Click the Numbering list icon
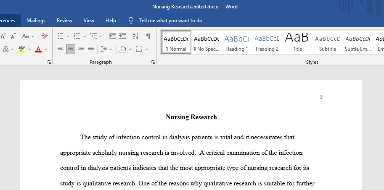The image size is (384, 190). click(x=77, y=36)
